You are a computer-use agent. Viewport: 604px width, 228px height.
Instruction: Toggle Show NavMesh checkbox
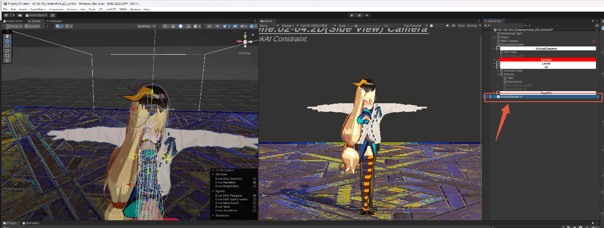click(x=255, y=182)
